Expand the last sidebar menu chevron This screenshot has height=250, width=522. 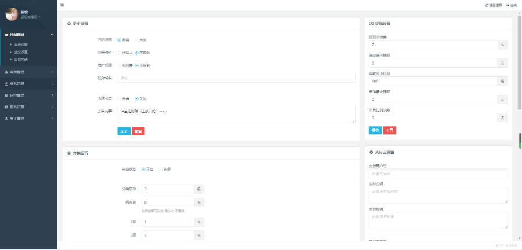pyautogui.click(x=52, y=119)
